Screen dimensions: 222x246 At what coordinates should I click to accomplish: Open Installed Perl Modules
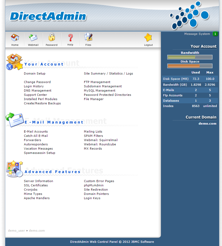[41, 99]
